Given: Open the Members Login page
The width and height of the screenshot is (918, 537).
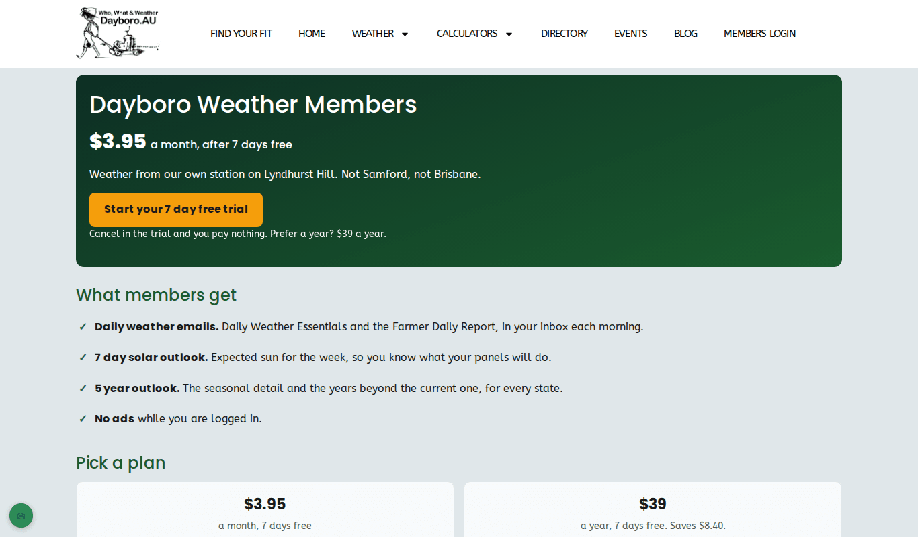Looking at the screenshot, I should point(759,34).
